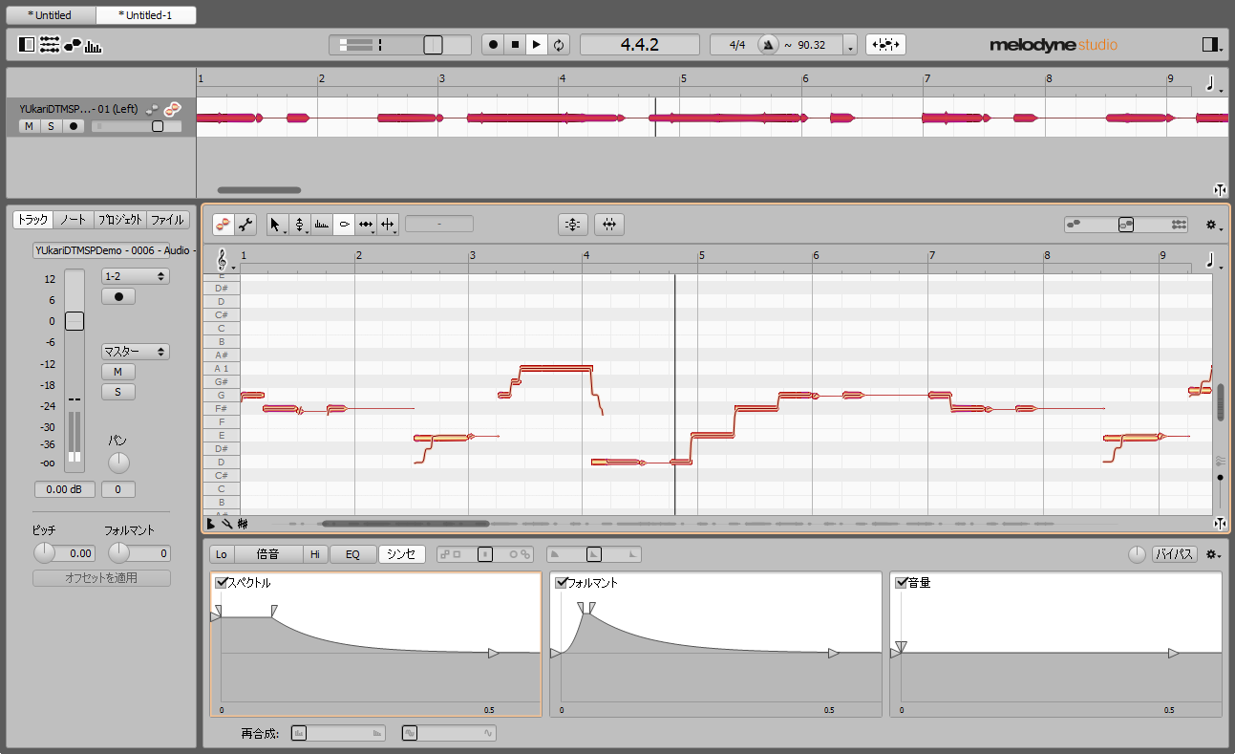Image resolution: width=1235 pixels, height=754 pixels.
Task: Uncheck the フォルマント checkbox
Action: 562,583
